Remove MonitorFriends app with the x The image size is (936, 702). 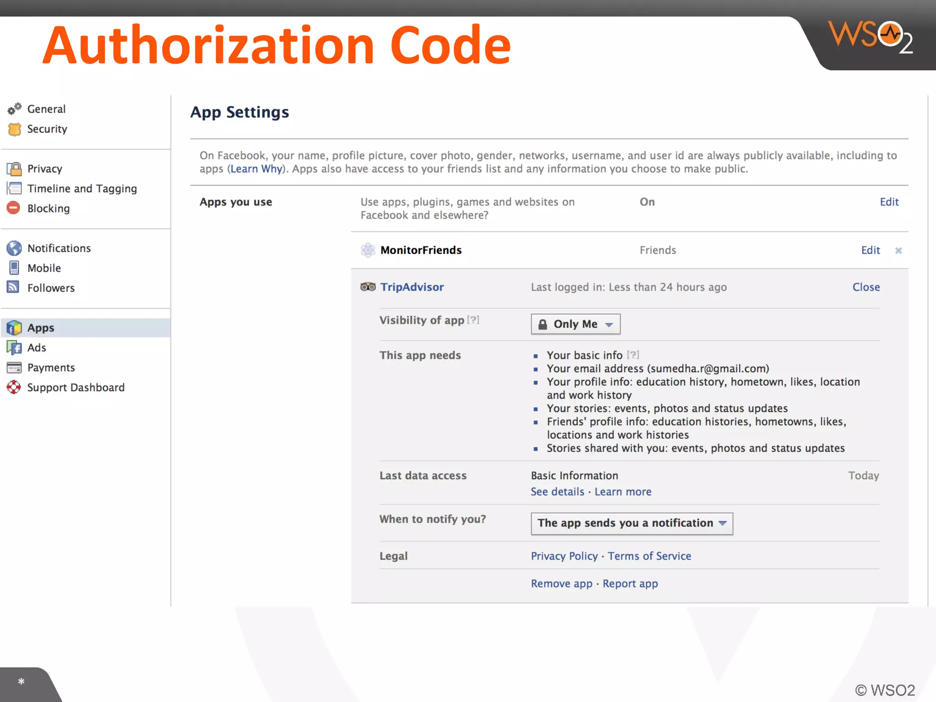pos(898,250)
